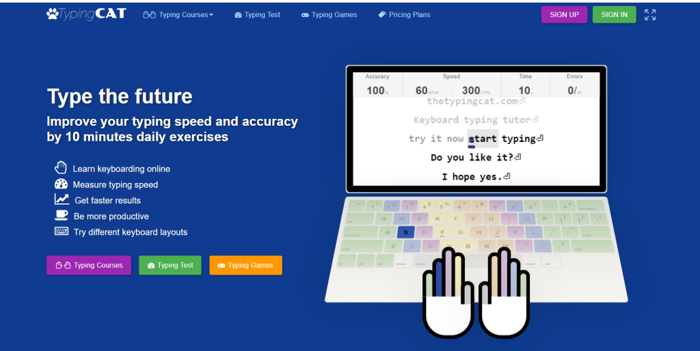Click the tag icon beside Pricing Plans
700x351 pixels.
[x=382, y=15]
